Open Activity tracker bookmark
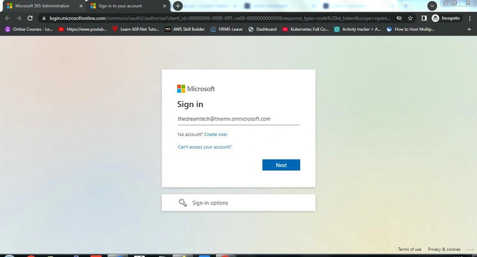Image resolution: width=477 pixels, height=257 pixels. [357, 29]
